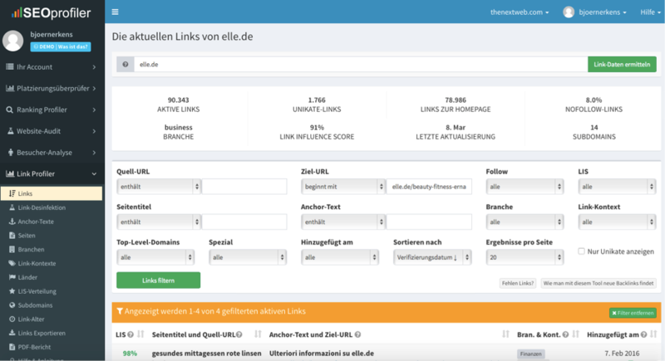Screen dimensions: 665x361
Task: Open the Sortieren nach dropdown
Action: (432, 257)
